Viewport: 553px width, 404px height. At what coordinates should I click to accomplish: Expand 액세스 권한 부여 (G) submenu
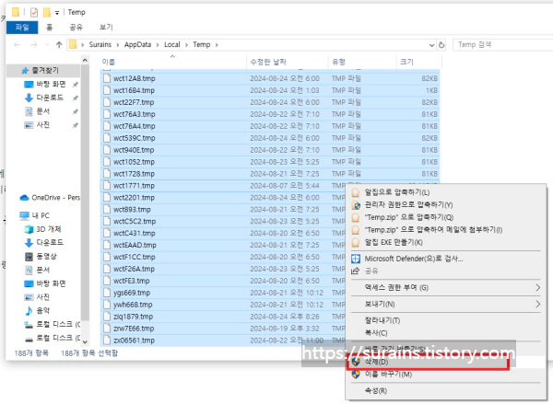tap(446, 288)
